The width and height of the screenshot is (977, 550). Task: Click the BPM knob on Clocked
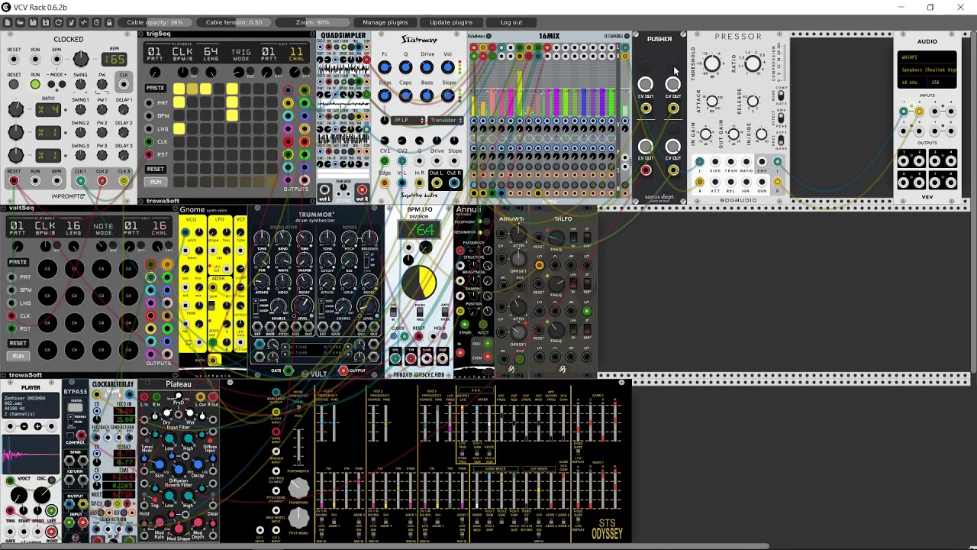pyautogui.click(x=80, y=59)
